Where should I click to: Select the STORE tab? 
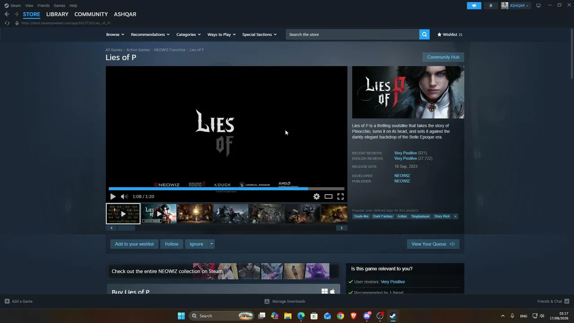(31, 14)
